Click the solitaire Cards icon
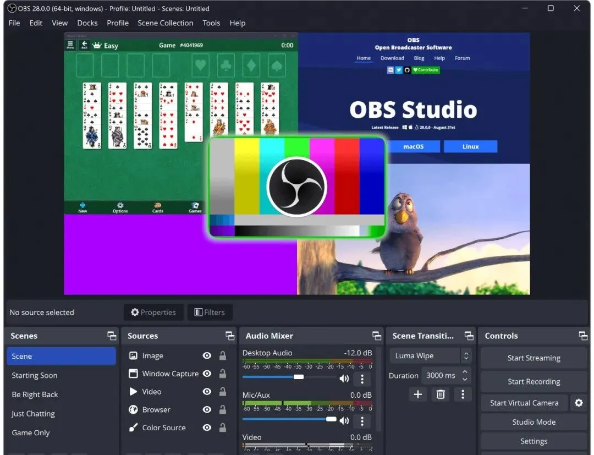Screen dimensions: 594x455 (x=158, y=207)
